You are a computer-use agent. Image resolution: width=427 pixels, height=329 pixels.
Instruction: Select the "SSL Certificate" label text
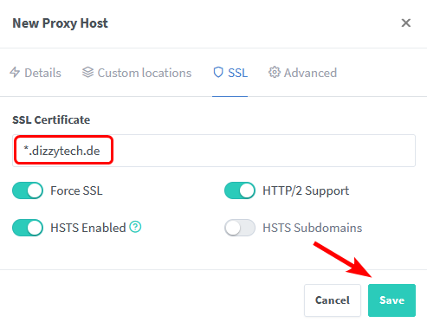pyautogui.click(x=51, y=119)
